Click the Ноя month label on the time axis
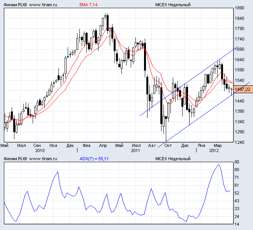Image resolution: width=253 pixels, height=230 pixels. pyautogui.click(x=53, y=145)
